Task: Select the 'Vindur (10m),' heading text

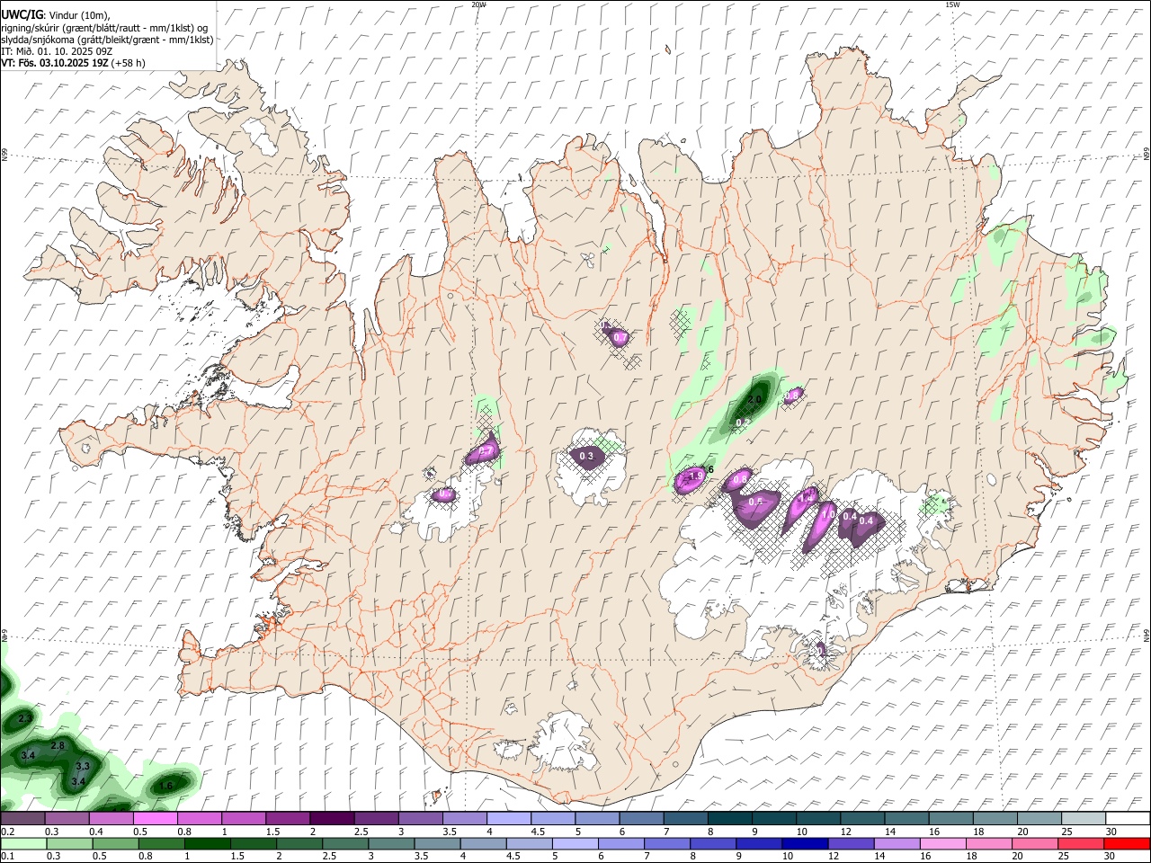Action: (x=79, y=15)
